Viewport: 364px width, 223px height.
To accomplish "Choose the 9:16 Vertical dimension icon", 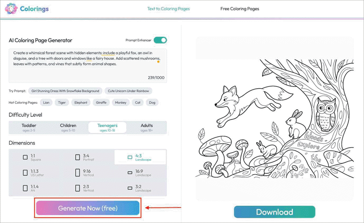I will (78, 173).
